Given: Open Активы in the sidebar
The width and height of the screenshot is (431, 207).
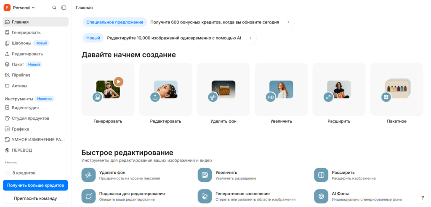Looking at the screenshot, I should [35, 86].
